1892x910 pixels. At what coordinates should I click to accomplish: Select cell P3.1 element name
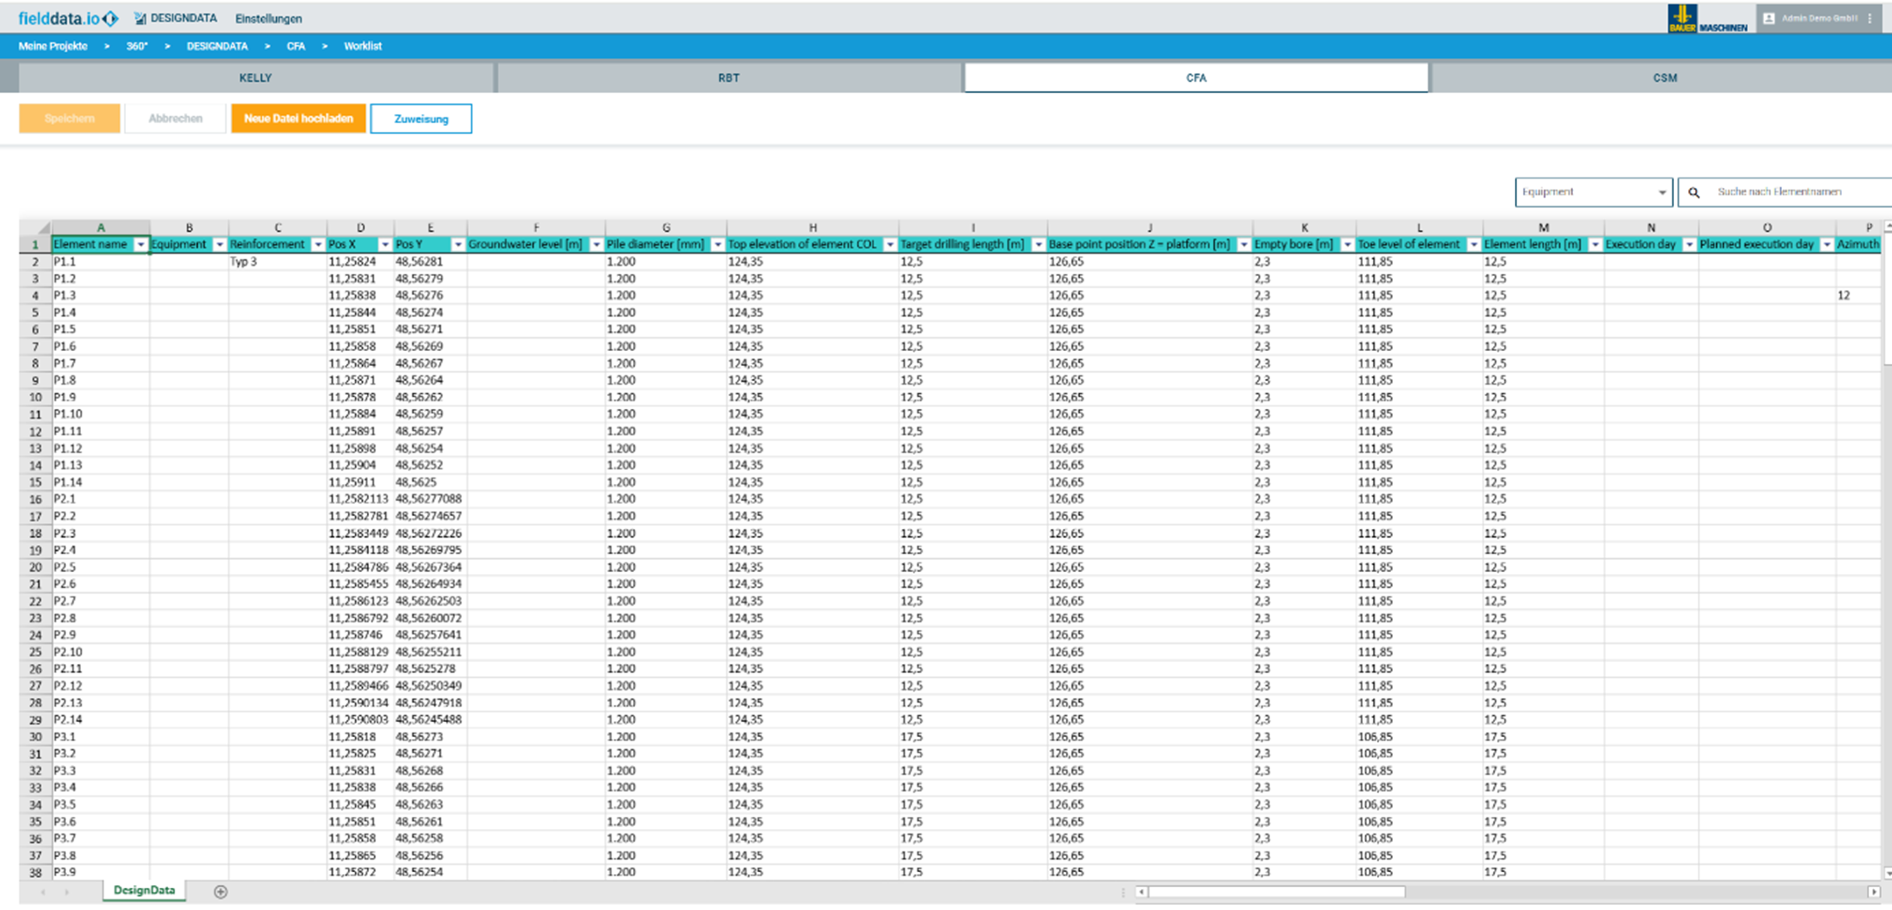(101, 737)
